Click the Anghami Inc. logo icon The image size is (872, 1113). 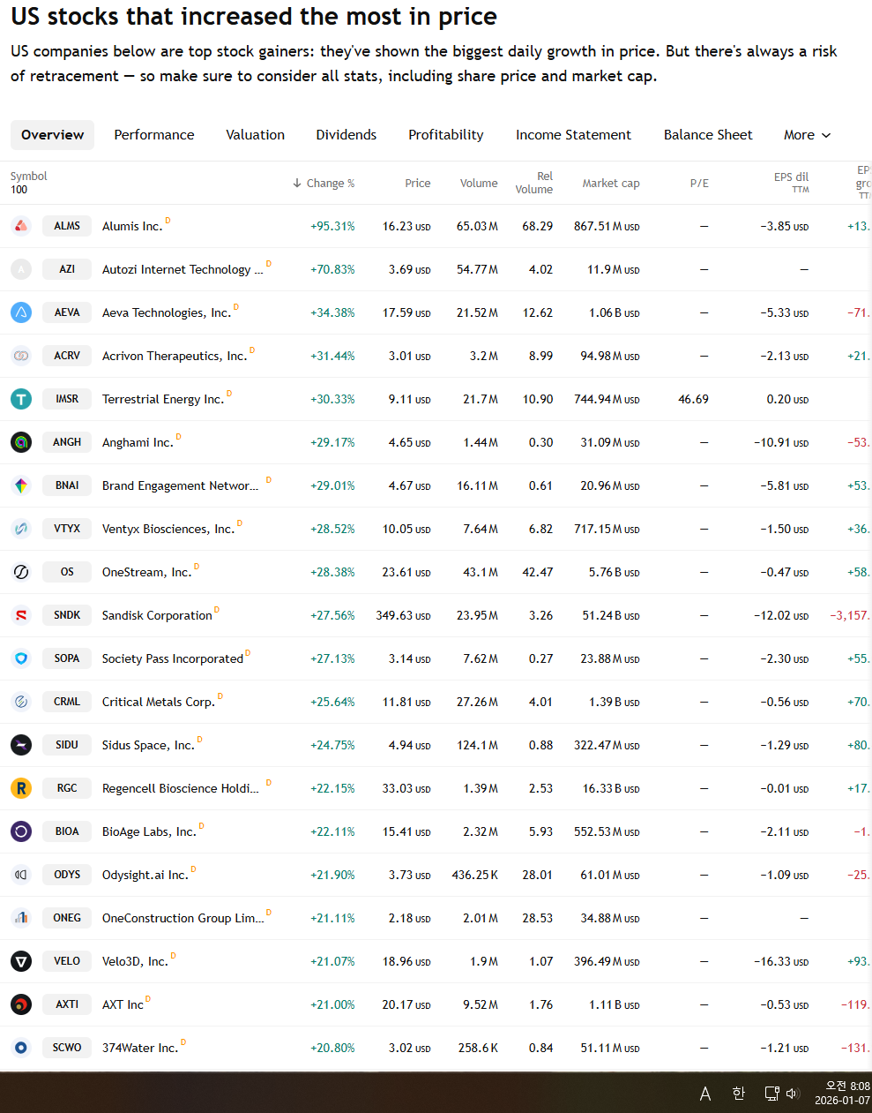(x=21, y=442)
